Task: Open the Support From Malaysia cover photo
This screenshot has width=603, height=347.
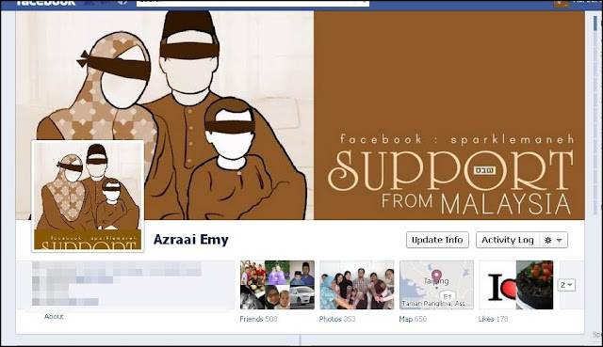Action: pos(300,115)
